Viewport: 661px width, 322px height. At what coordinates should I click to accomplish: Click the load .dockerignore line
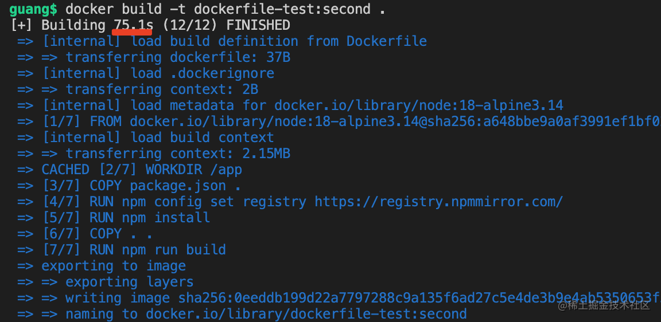(158, 73)
